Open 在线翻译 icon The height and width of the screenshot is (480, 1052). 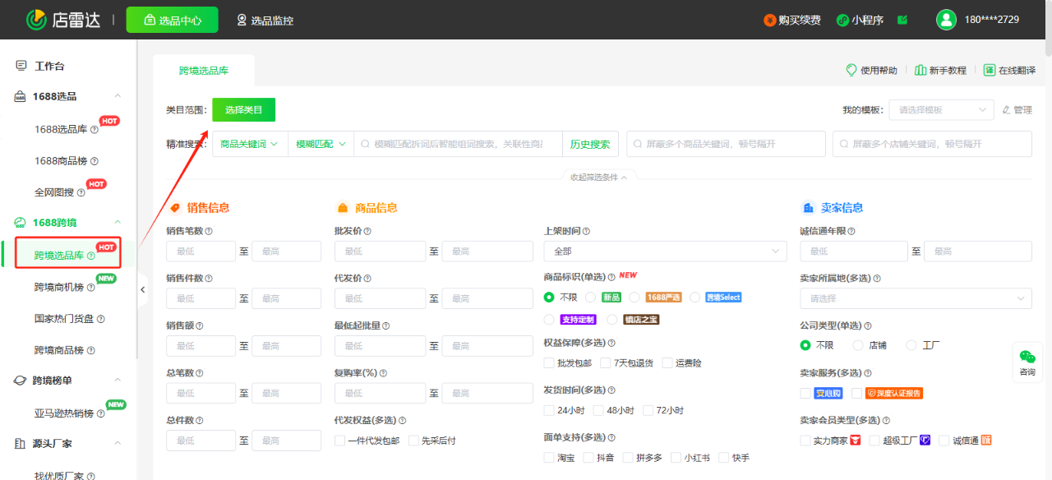click(990, 71)
